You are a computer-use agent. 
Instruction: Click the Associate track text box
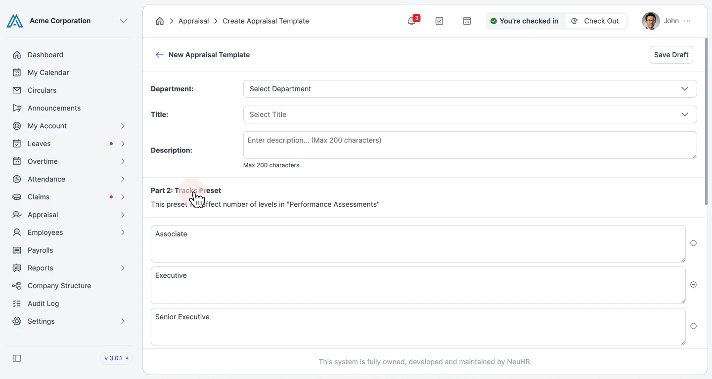pyautogui.click(x=418, y=244)
